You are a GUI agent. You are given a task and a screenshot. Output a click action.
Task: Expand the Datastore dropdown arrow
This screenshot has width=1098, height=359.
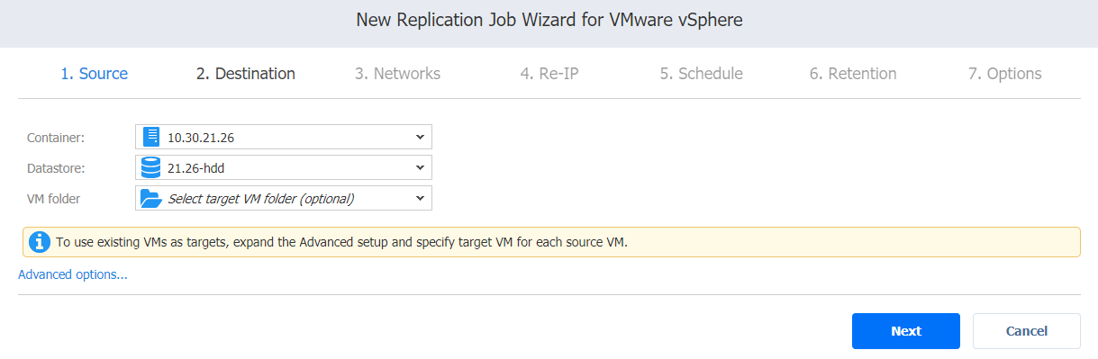pyautogui.click(x=420, y=167)
